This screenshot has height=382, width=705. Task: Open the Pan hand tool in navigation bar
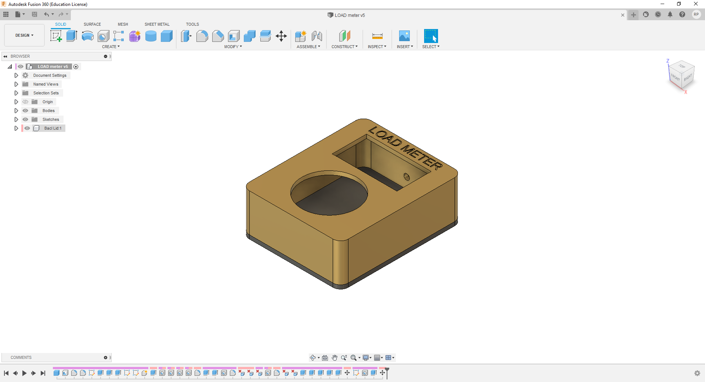click(x=335, y=358)
